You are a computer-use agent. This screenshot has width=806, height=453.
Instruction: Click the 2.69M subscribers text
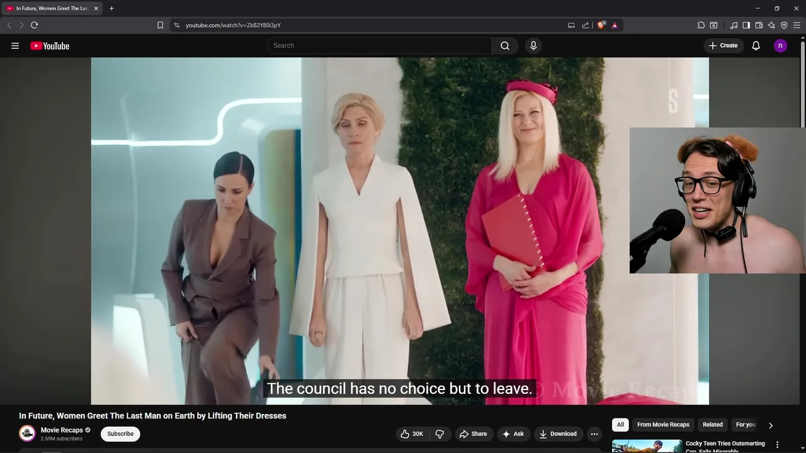coord(61,439)
